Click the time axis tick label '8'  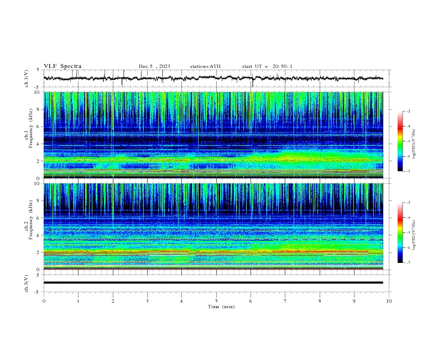[x=320, y=301]
